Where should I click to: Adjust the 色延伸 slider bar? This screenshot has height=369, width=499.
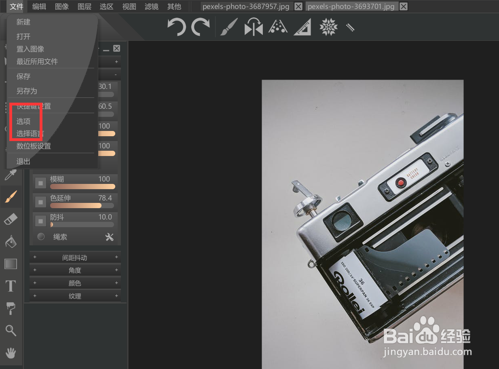82,205
